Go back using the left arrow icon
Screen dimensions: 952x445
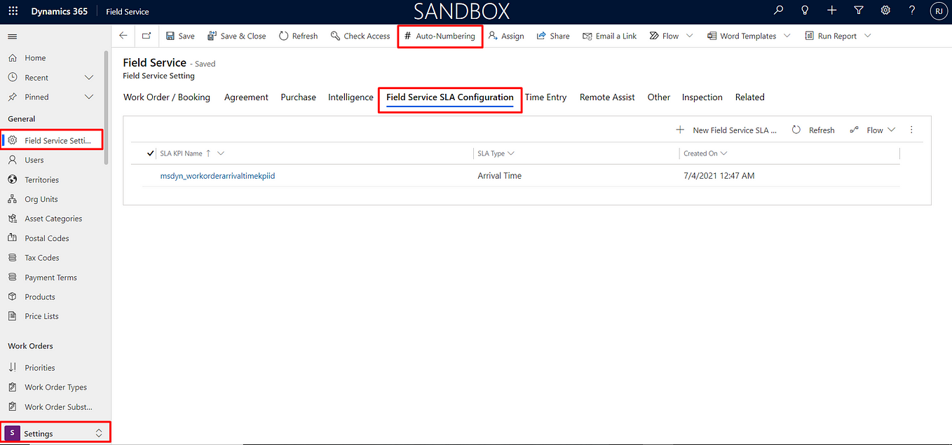coord(123,36)
